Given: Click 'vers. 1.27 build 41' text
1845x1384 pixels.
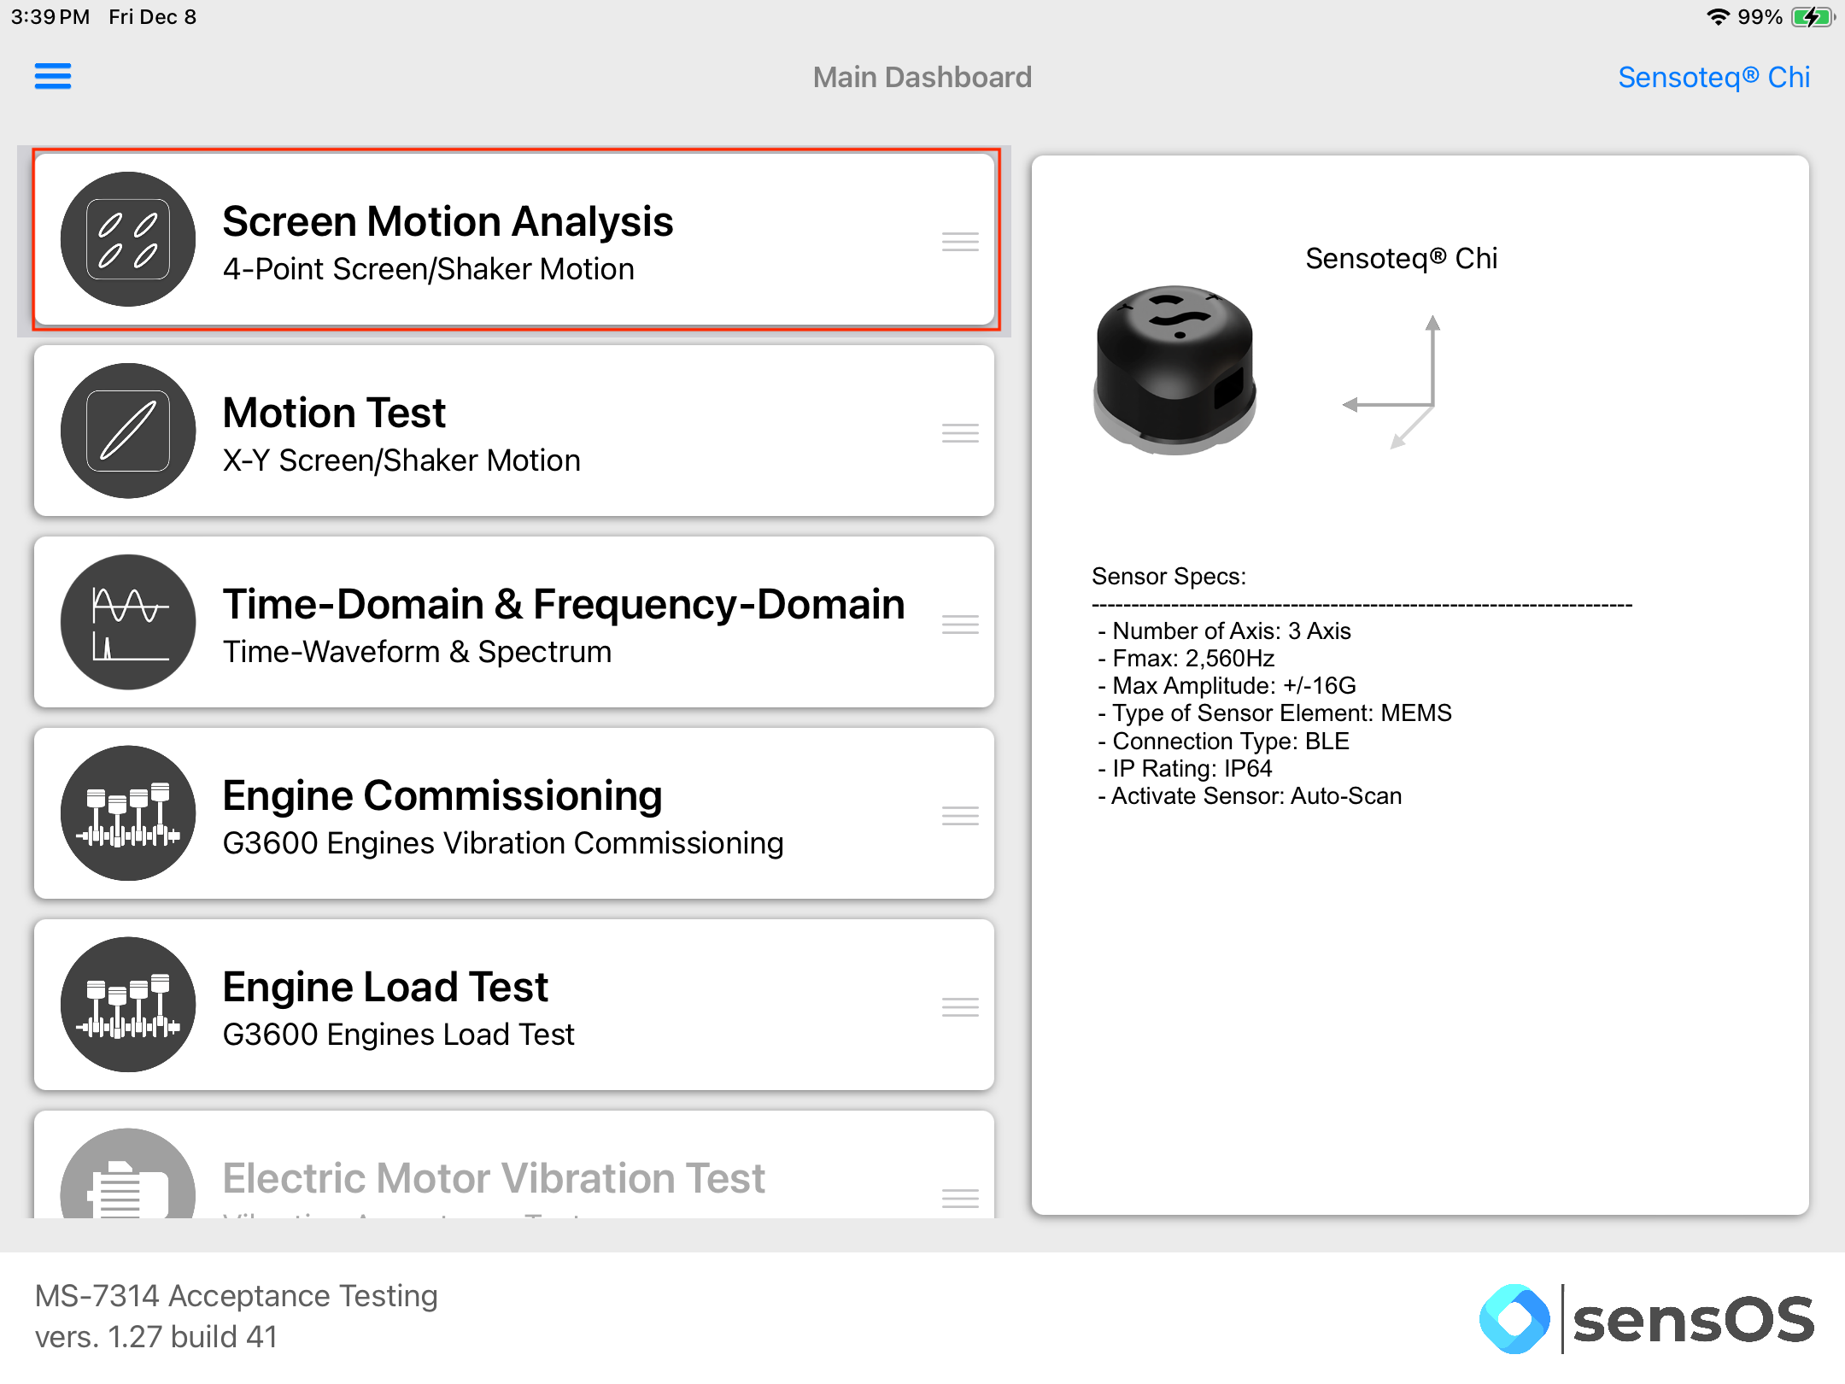Looking at the screenshot, I should click(x=156, y=1337).
